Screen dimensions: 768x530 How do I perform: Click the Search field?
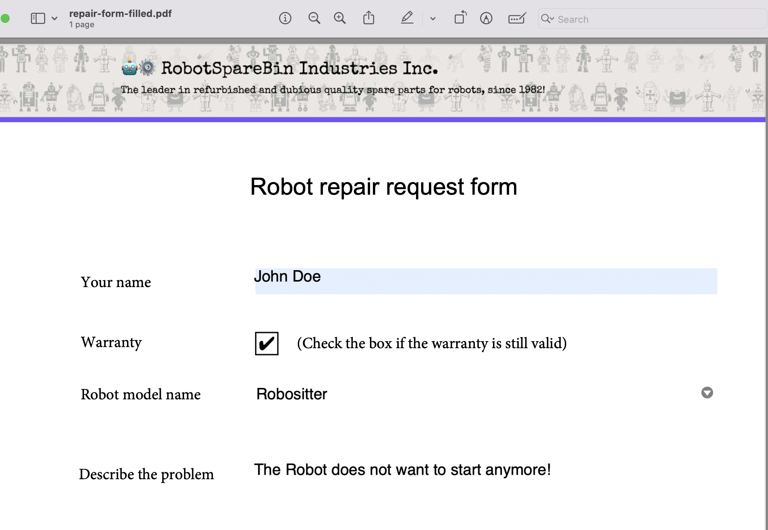coord(626,19)
